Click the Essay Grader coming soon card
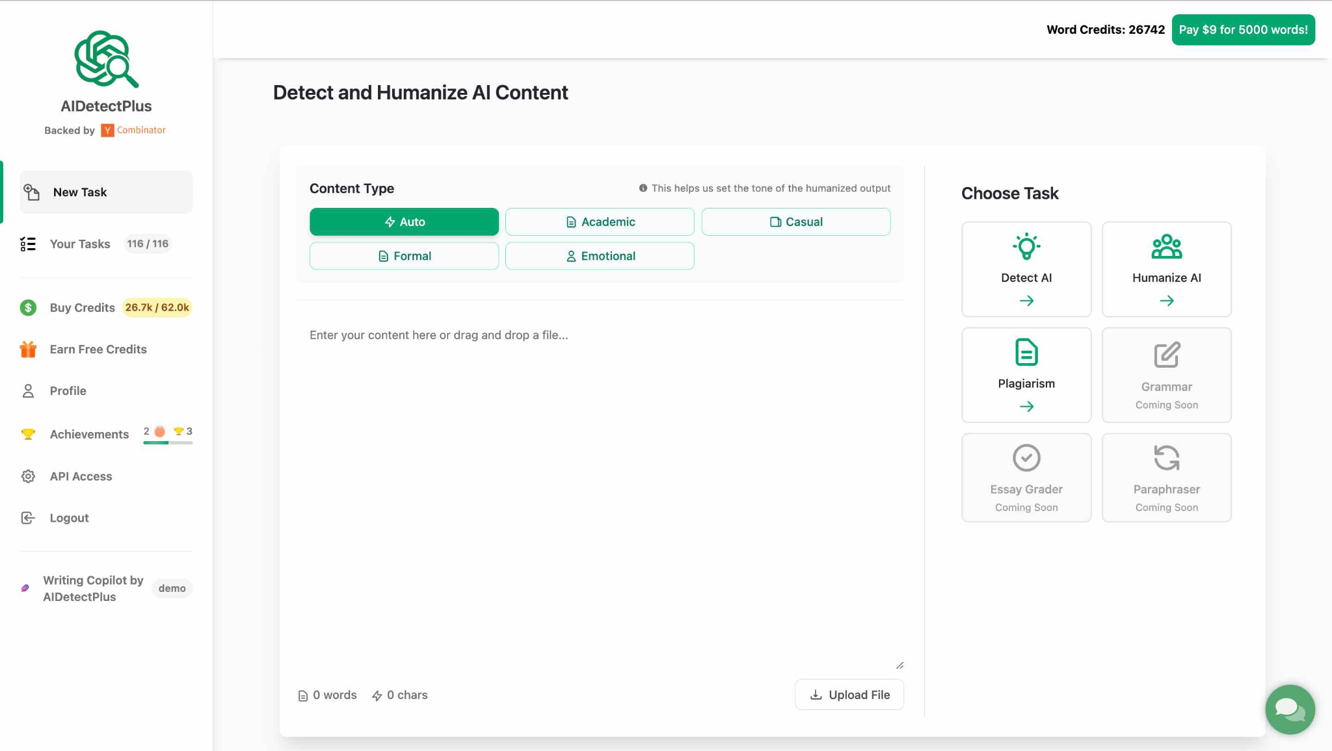The height and width of the screenshot is (751, 1332). tap(1026, 477)
